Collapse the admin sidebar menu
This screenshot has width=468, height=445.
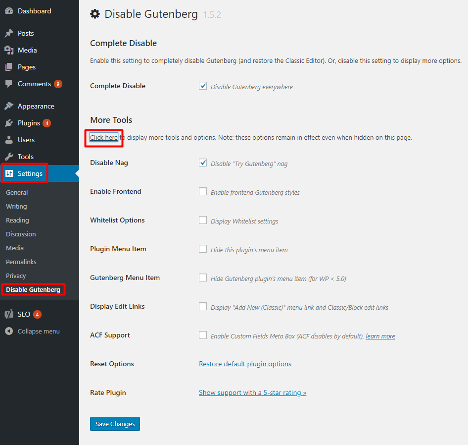click(33, 331)
